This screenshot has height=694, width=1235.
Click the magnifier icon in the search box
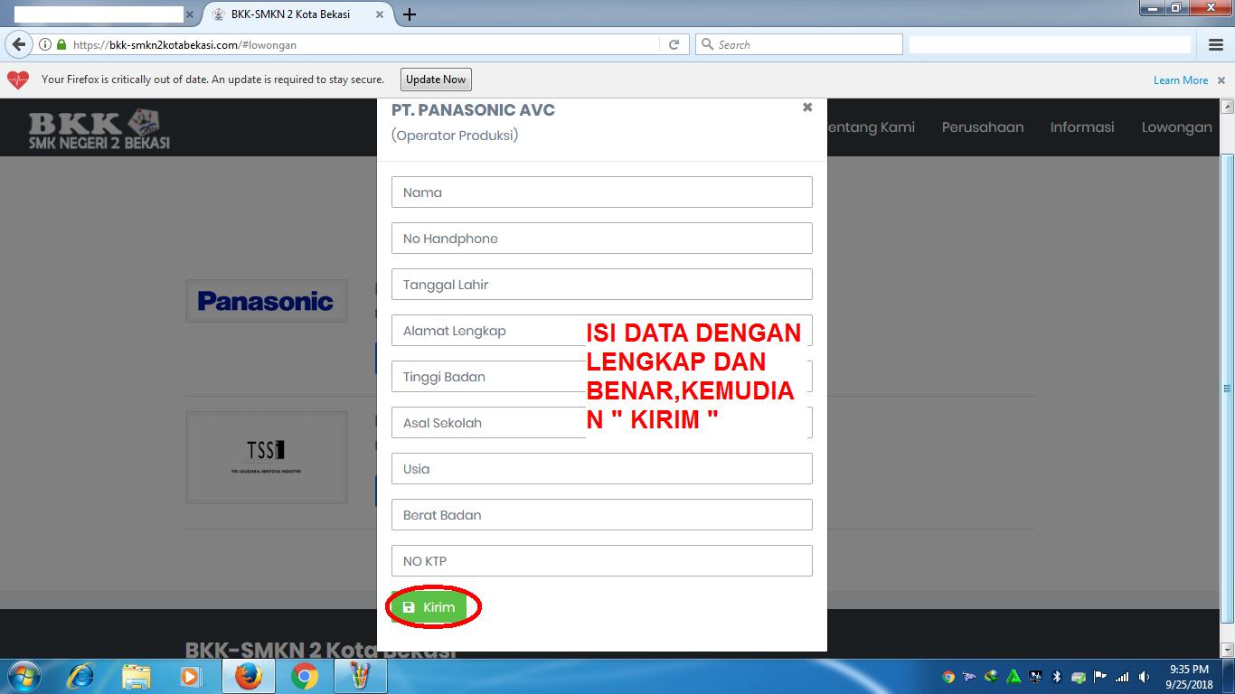[x=707, y=44]
